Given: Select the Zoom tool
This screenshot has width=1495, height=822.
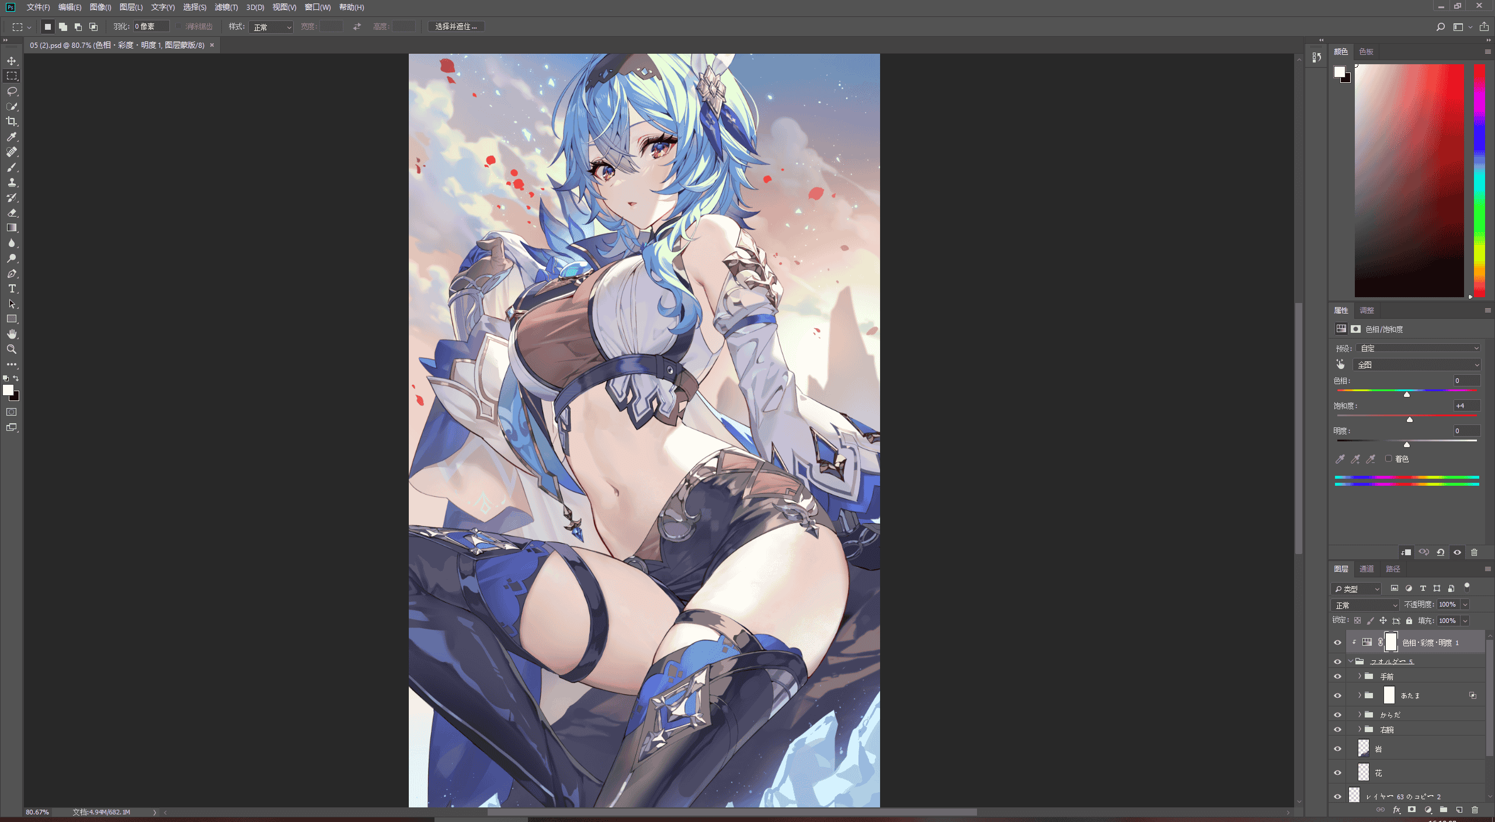Looking at the screenshot, I should coord(12,349).
